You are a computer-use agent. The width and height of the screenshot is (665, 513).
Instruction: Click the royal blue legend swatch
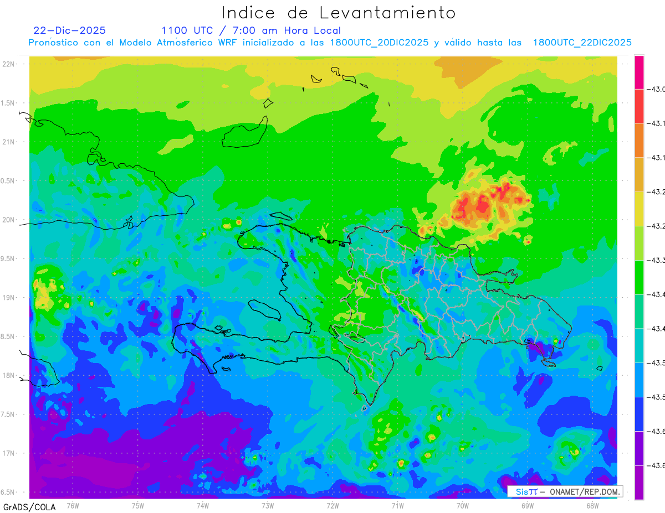639,414
